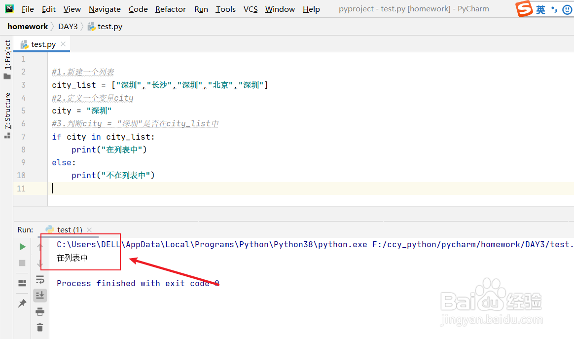Click the Sogou input method S icon
The image size is (574, 339).
click(524, 8)
